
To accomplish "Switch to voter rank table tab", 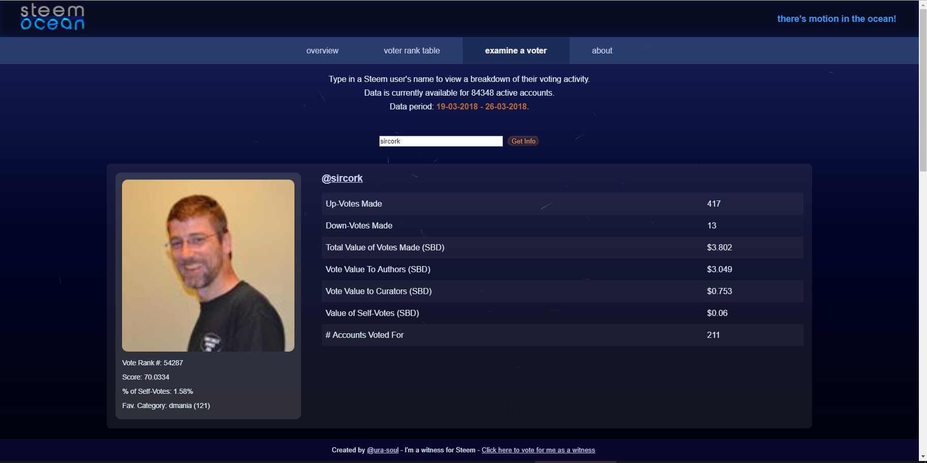I will pyautogui.click(x=412, y=50).
